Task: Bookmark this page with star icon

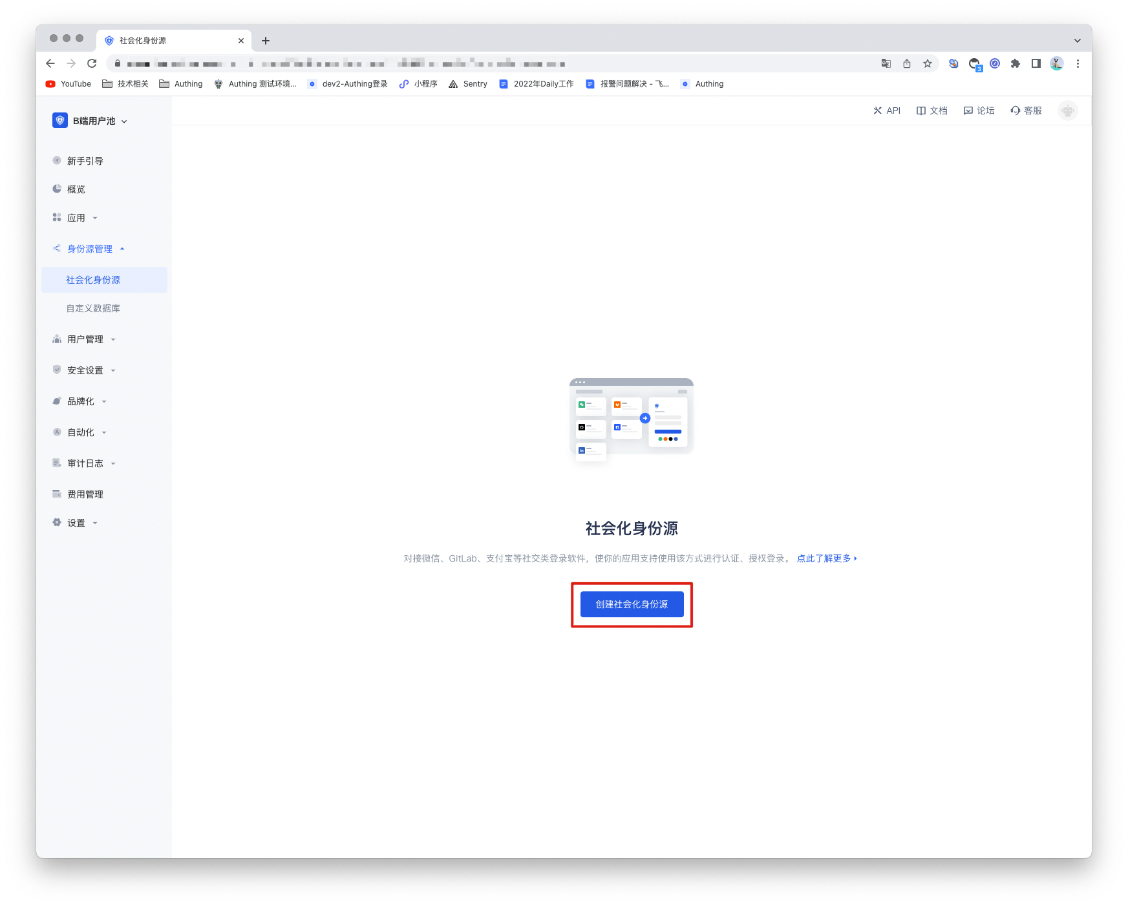Action: (x=928, y=63)
